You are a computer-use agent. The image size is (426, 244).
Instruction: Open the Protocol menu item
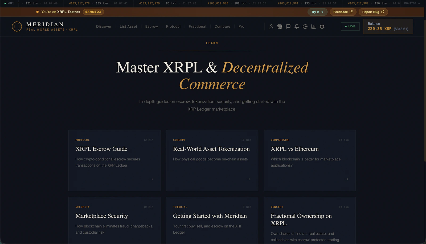[x=173, y=27]
